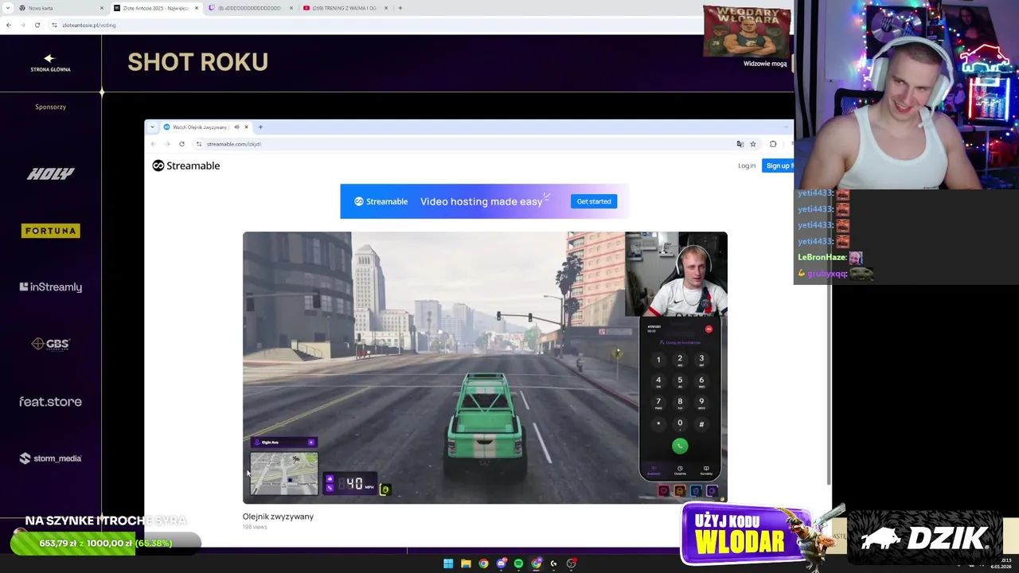Expand tab list dropdown in Streamable window

click(152, 127)
